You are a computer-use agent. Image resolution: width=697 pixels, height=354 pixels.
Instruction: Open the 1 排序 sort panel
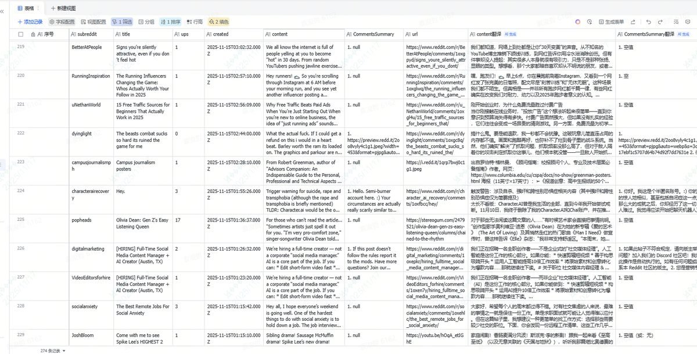coord(170,22)
